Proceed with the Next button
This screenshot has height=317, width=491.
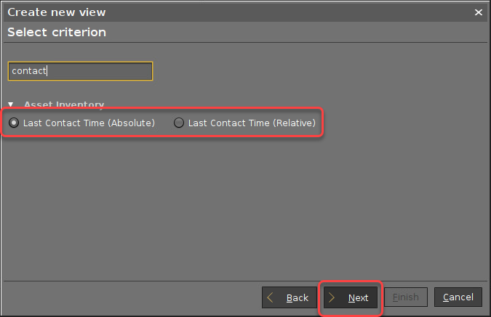[351, 297]
